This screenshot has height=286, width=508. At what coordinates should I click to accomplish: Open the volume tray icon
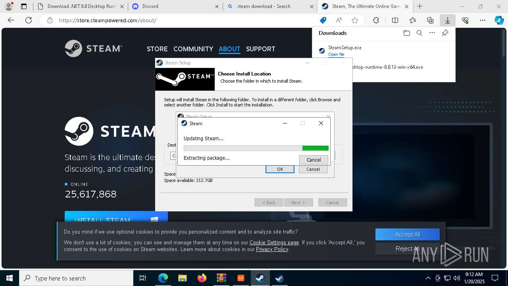[x=457, y=278]
